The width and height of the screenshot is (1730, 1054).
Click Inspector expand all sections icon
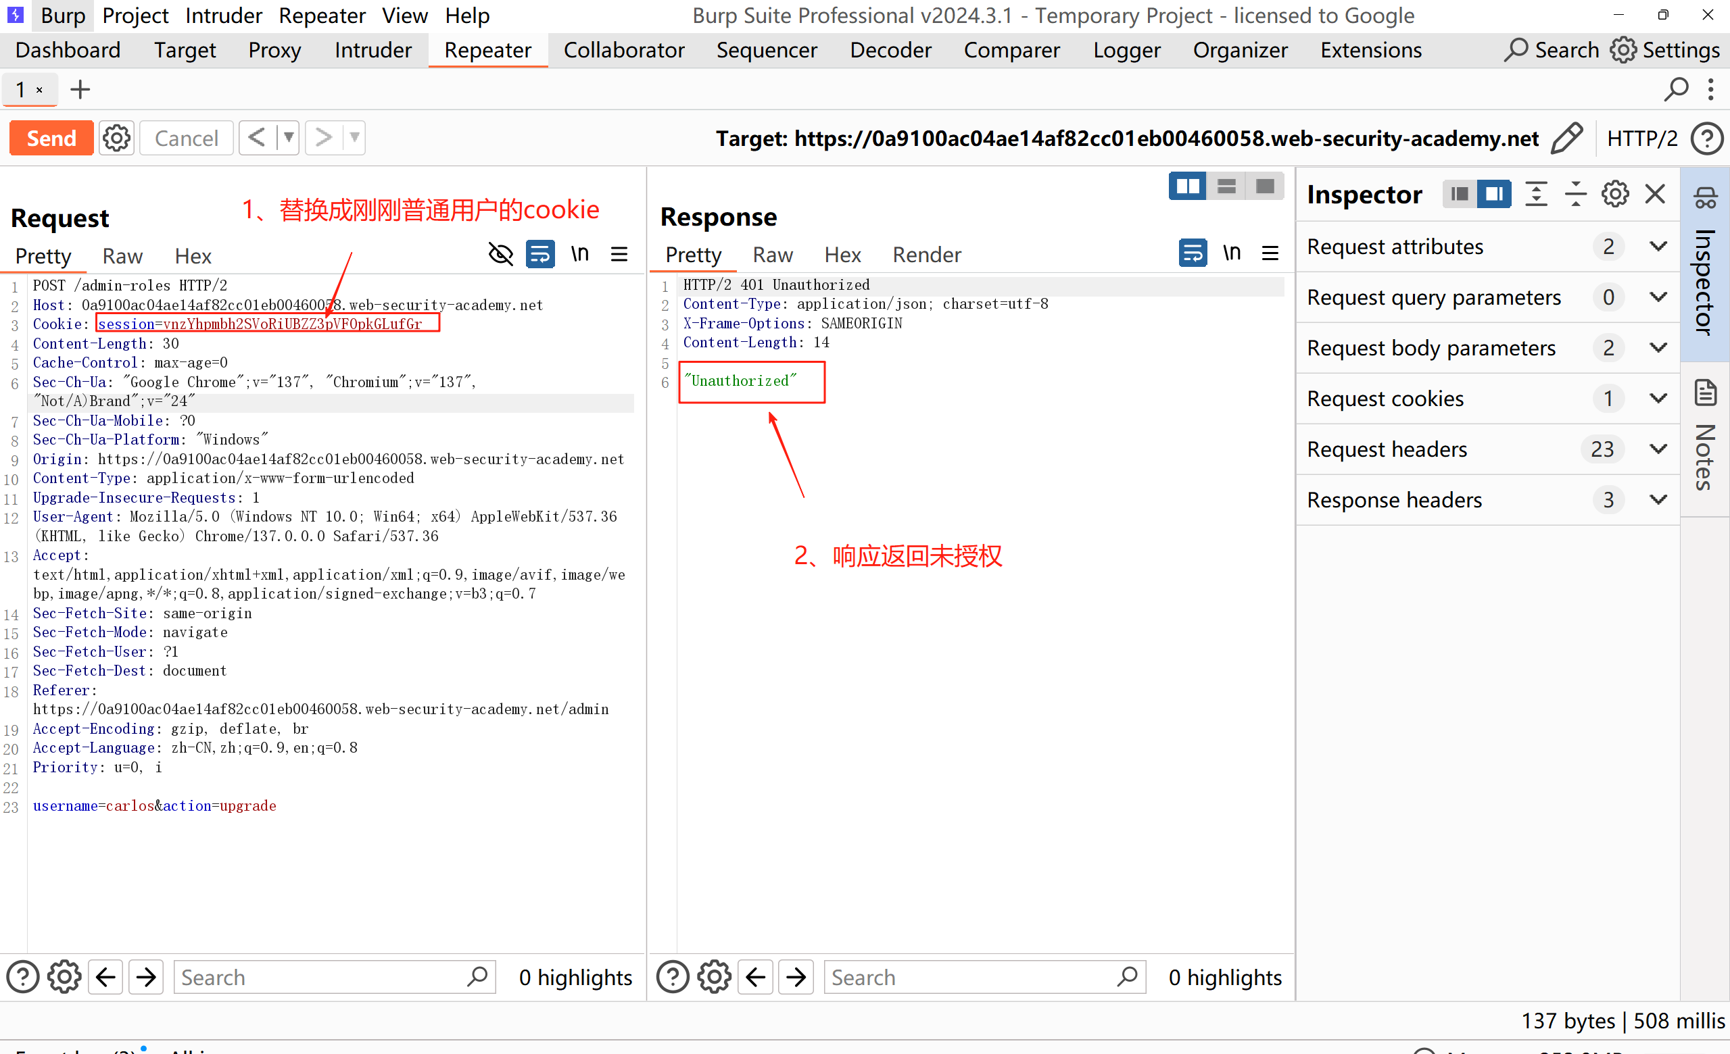pos(1536,195)
